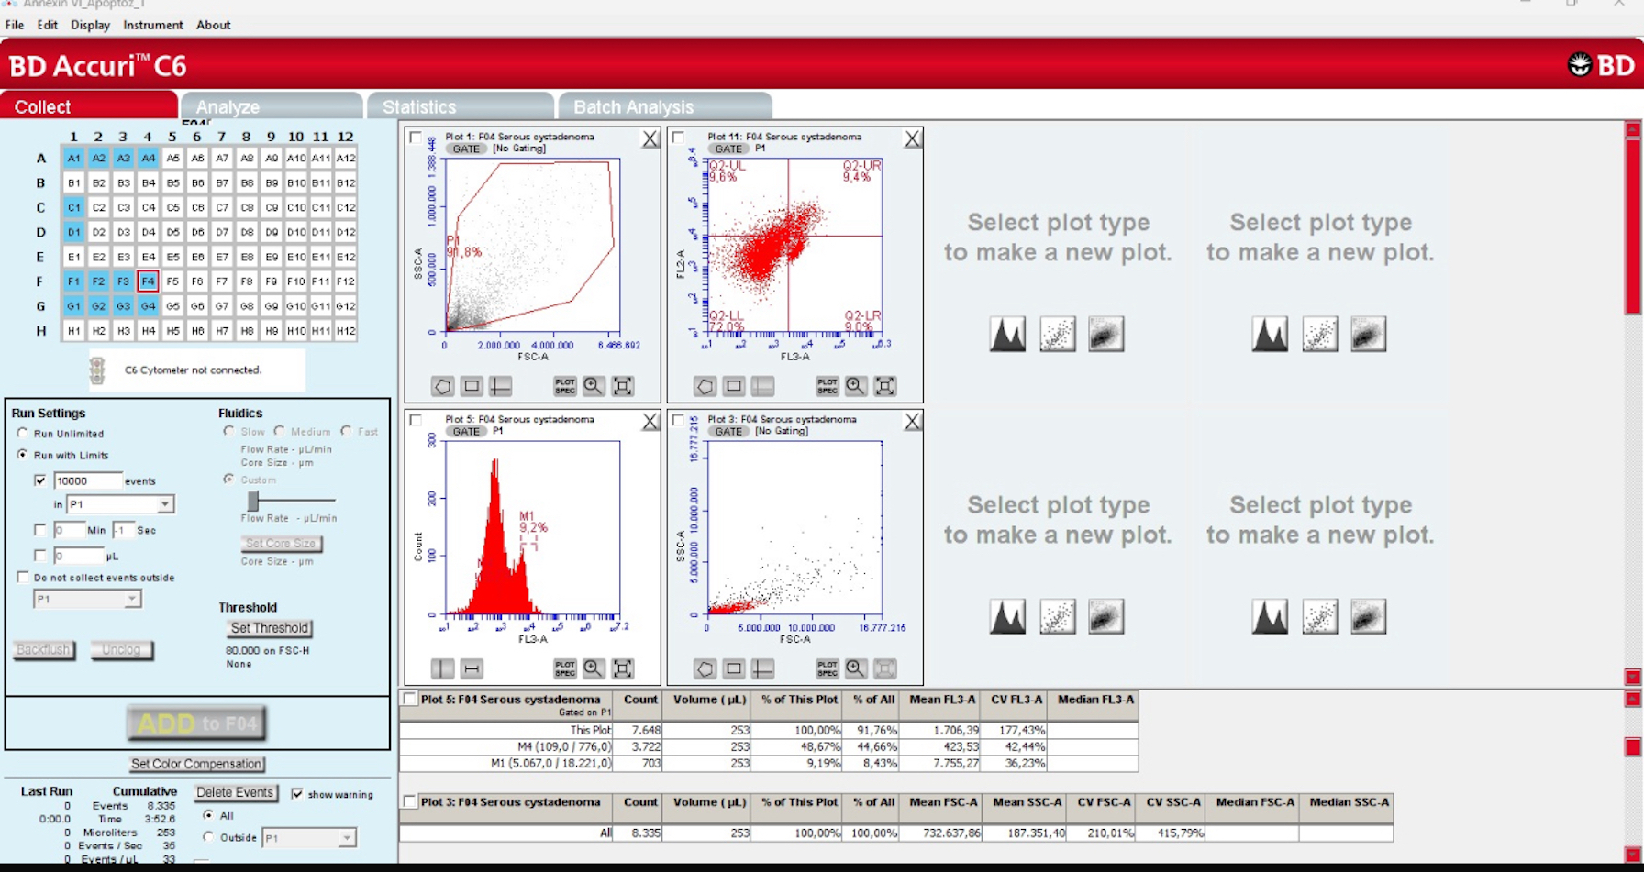The image size is (1644, 872).
Task: Pick vertical marker tool in Plot 5
Action: pyautogui.click(x=442, y=668)
